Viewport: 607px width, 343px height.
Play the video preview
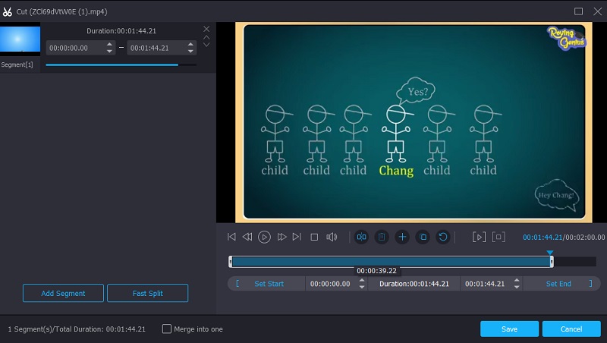(x=264, y=237)
